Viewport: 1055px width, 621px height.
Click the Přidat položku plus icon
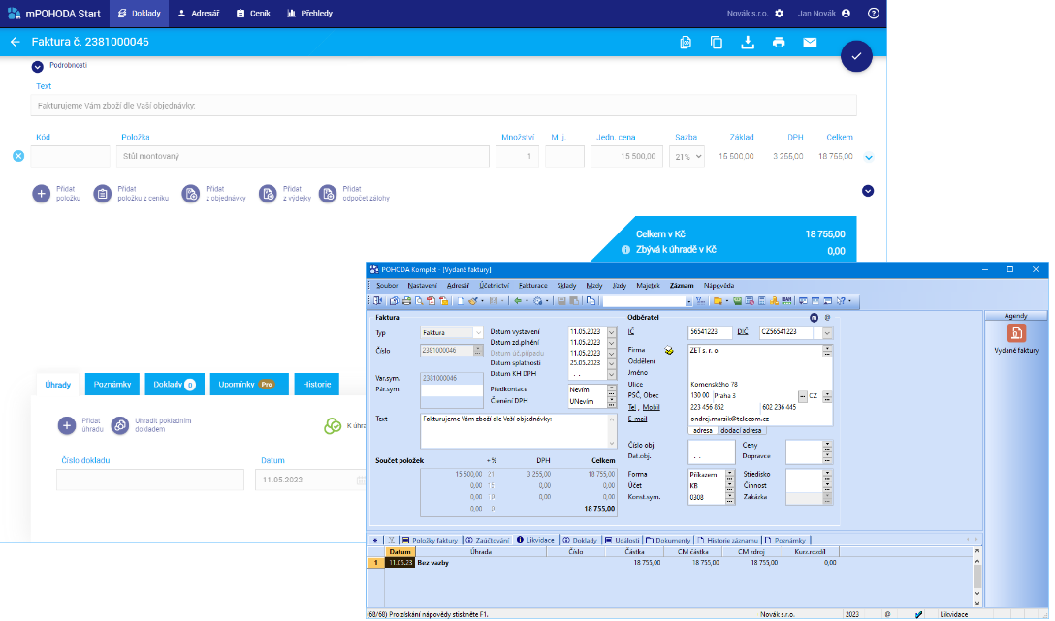[41, 194]
